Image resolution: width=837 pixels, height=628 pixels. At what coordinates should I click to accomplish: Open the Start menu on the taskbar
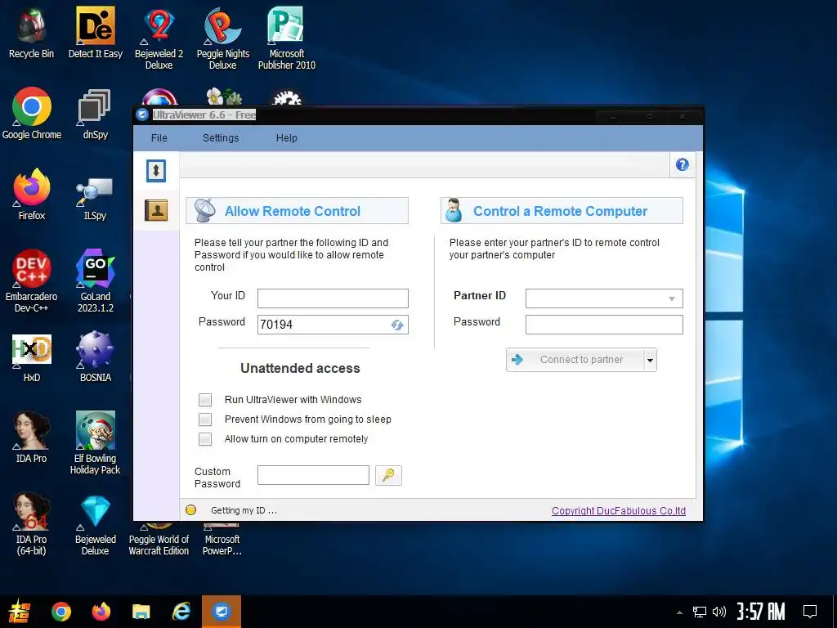click(x=20, y=612)
